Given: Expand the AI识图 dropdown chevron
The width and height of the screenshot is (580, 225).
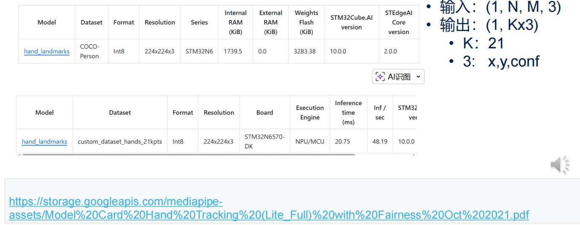Looking at the screenshot, I should (418, 77).
